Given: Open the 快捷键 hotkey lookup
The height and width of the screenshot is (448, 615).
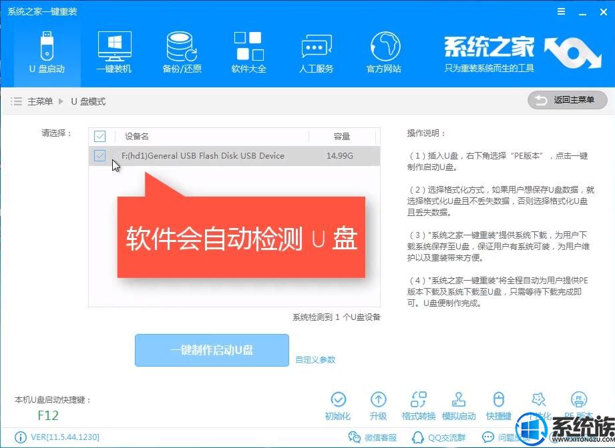Looking at the screenshot, I should [x=499, y=406].
